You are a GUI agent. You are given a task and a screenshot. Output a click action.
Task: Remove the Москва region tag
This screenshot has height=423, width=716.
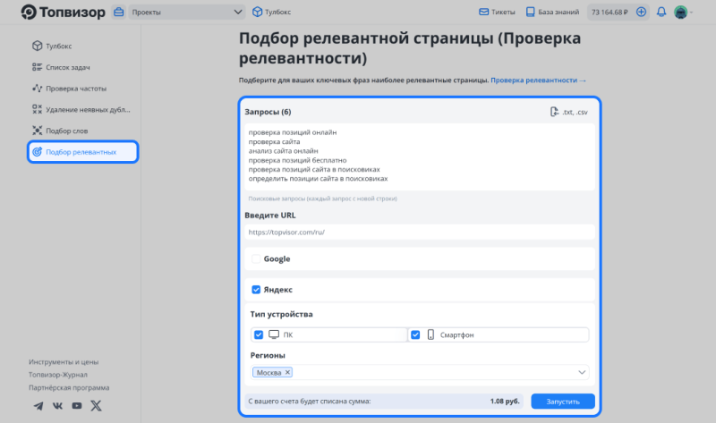[287, 372]
